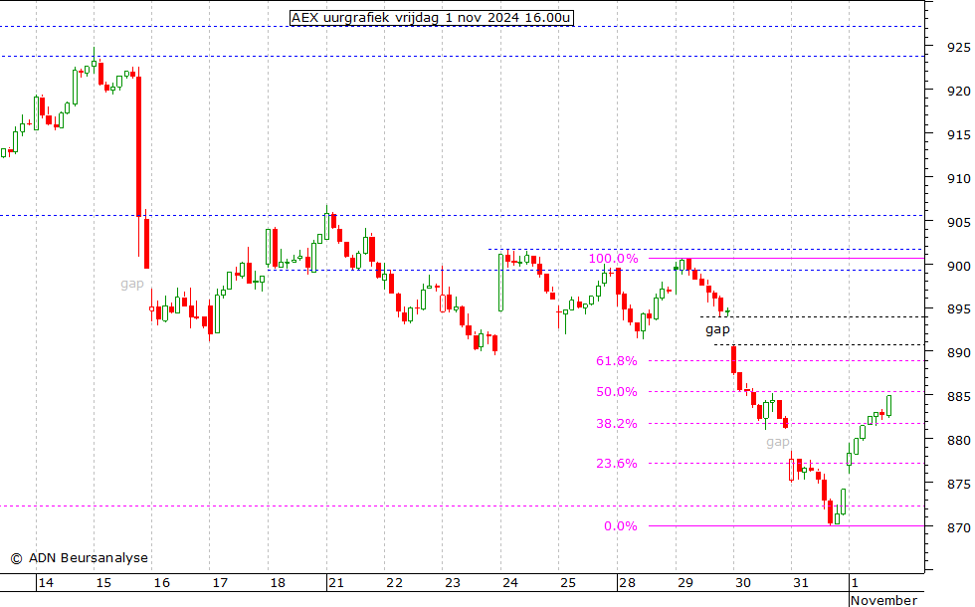Click the 875 price axis label
Screen dimensions: 975x607
pyautogui.click(x=958, y=484)
